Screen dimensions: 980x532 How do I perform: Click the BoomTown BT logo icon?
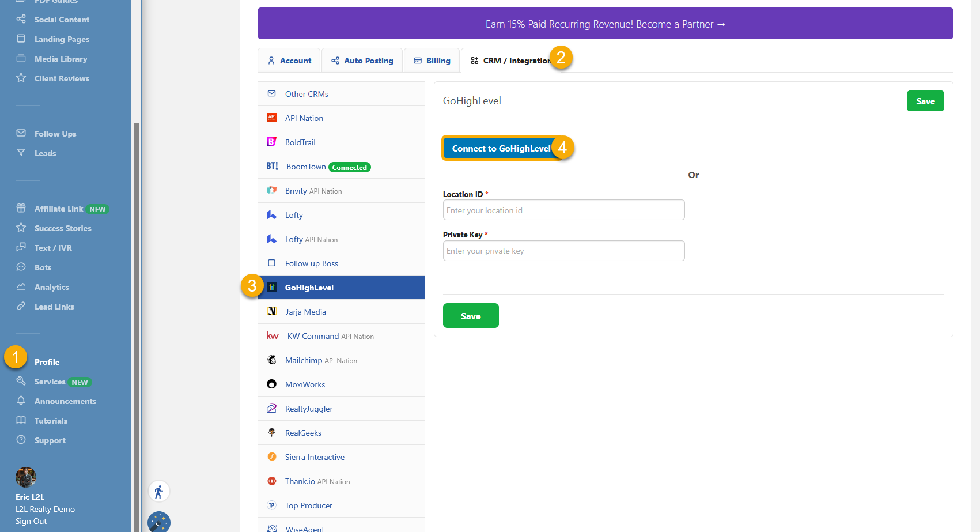point(273,166)
